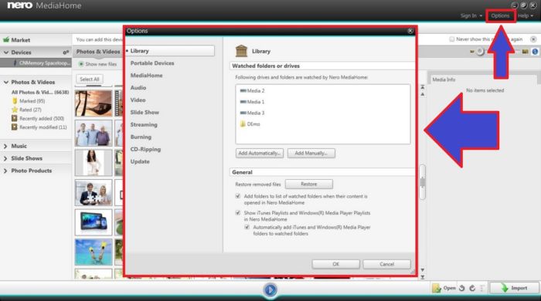Click the blue info icon in toolbar

(x=535, y=52)
